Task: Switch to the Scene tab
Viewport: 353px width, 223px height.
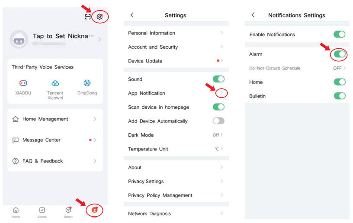Action: pos(42,211)
